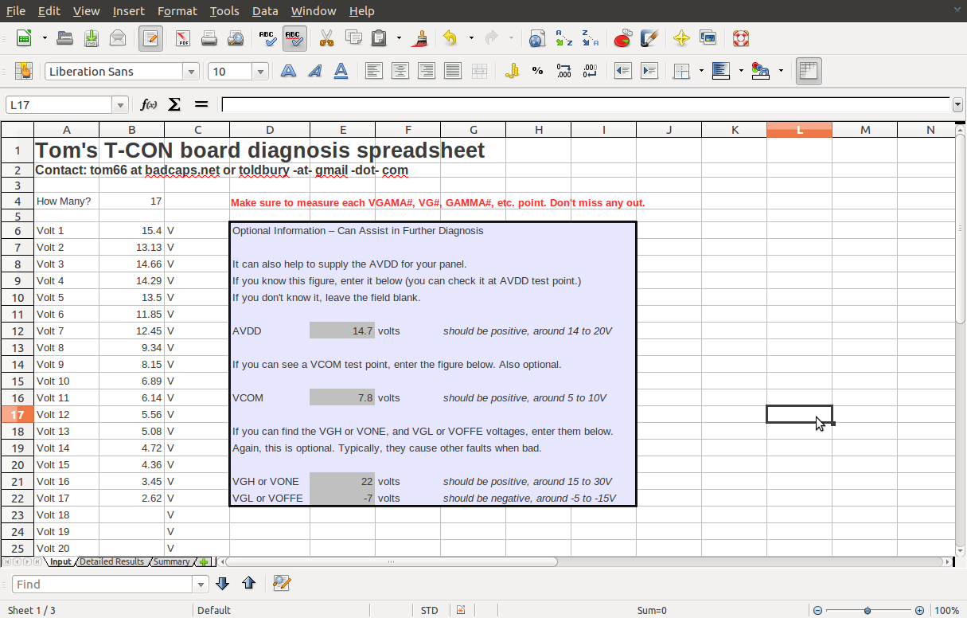Open the Page Preview

pos(236,37)
